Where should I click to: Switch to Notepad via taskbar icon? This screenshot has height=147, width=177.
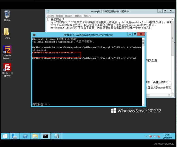pos(56,136)
